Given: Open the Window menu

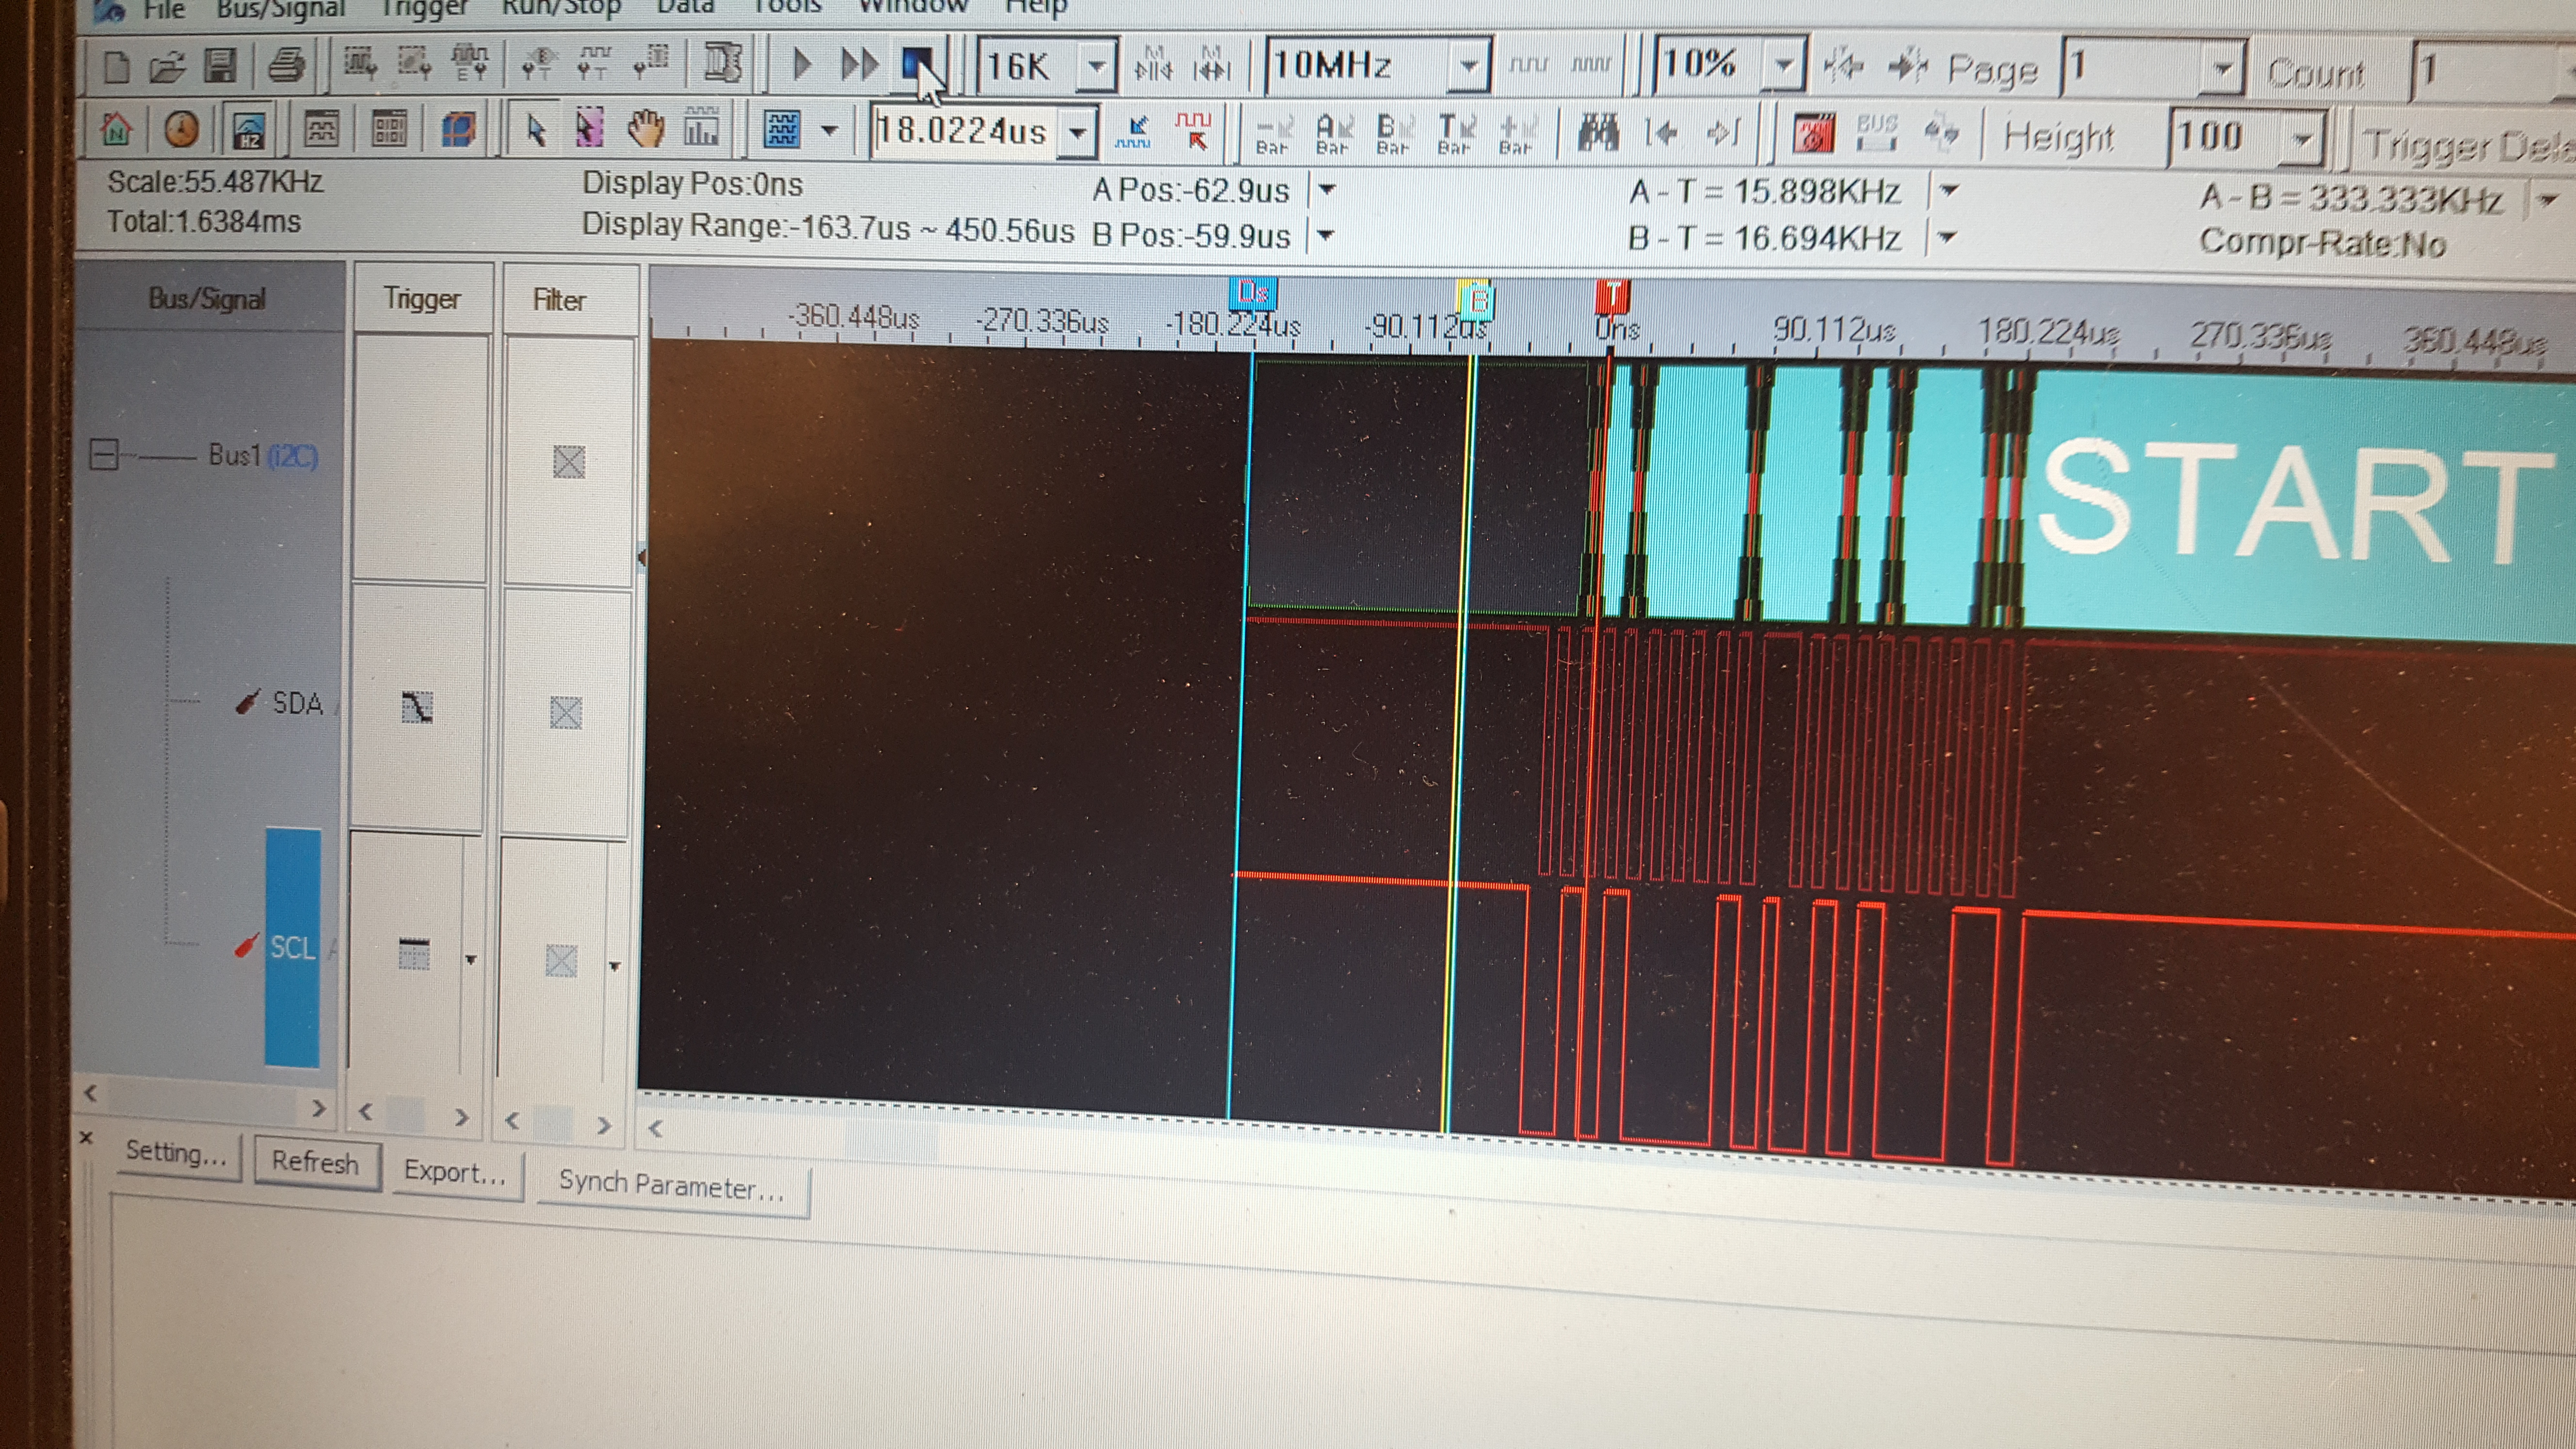Looking at the screenshot, I should pos(914,7).
